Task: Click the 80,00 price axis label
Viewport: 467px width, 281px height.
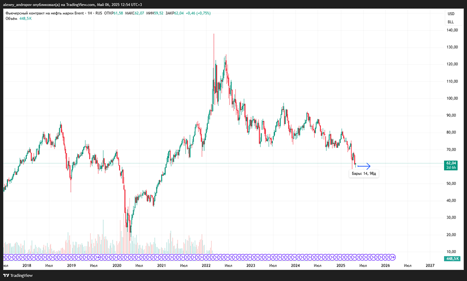Action: click(x=452, y=132)
